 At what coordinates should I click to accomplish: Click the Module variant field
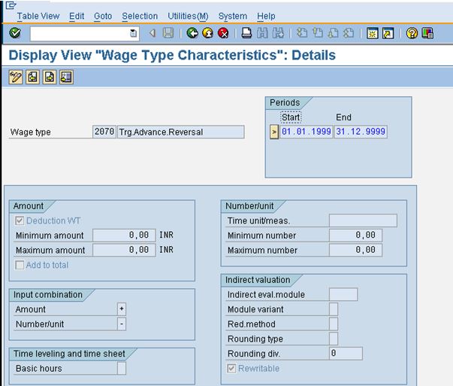(x=334, y=309)
